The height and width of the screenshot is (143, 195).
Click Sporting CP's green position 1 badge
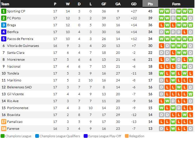coord(4,11)
